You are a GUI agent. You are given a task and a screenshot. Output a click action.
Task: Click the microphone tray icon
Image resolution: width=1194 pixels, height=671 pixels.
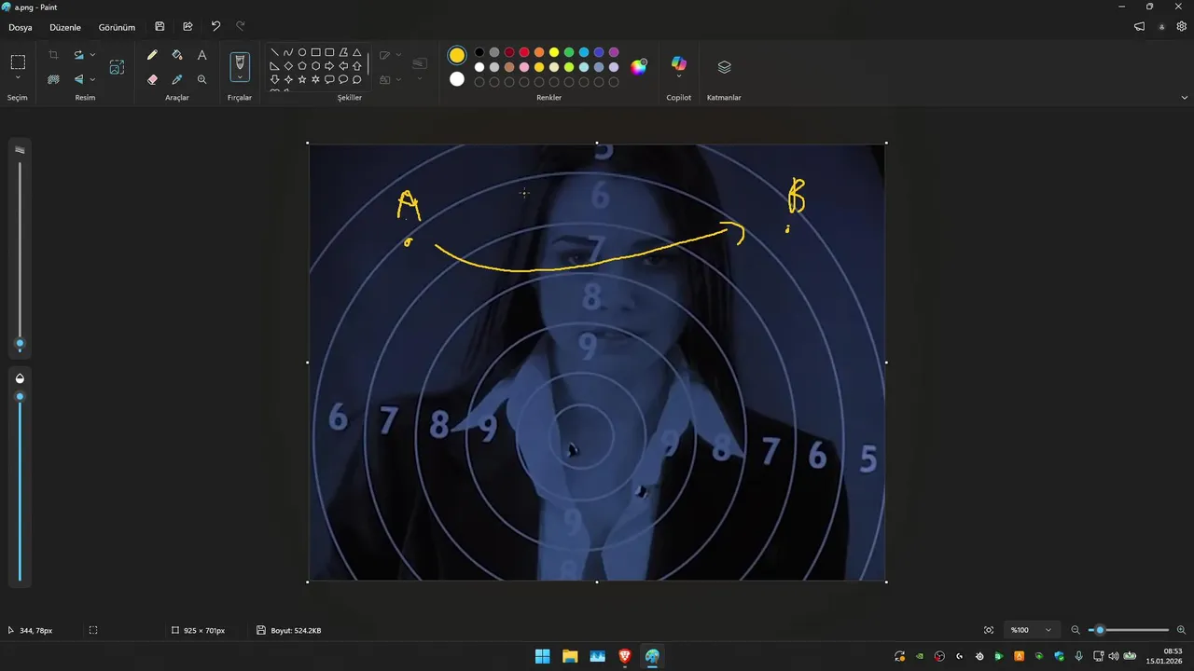coord(1079,656)
